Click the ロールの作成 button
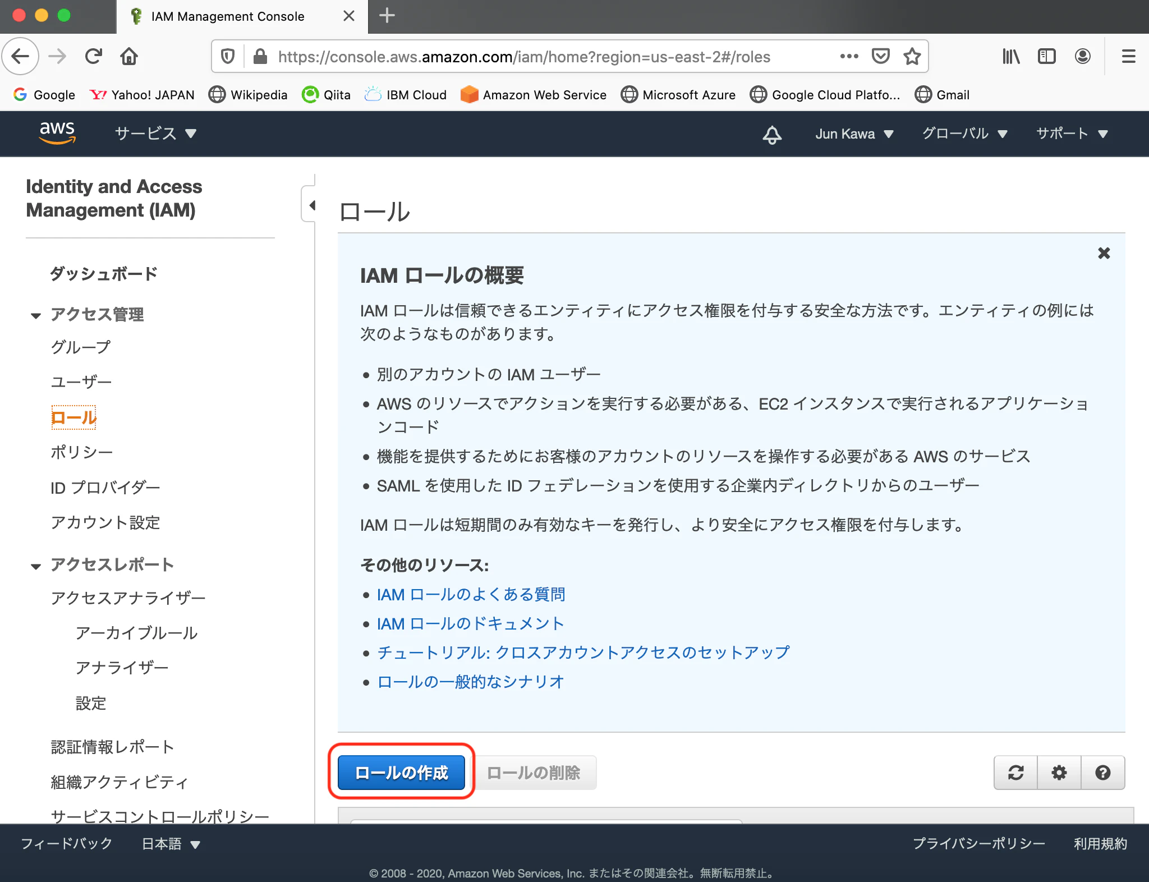 click(402, 773)
